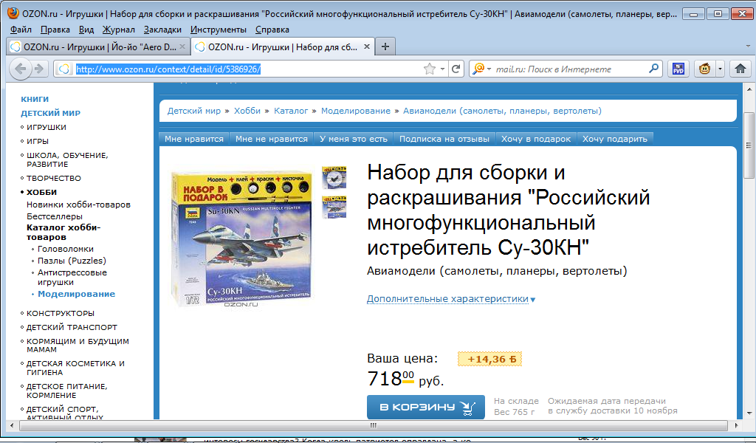This screenshot has width=756, height=443.
Task: Click the vertical scrollbar thumb
Action: pyautogui.click(x=749, y=145)
